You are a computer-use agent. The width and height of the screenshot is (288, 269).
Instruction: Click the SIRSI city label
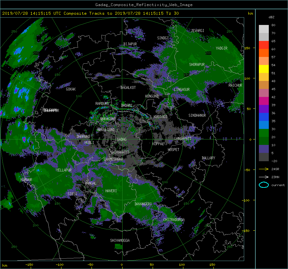(72, 194)
